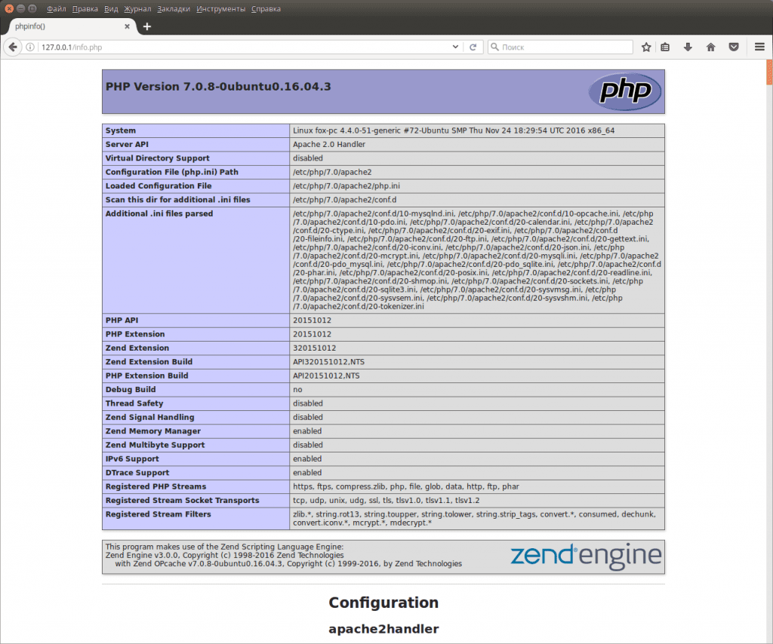This screenshot has height=644, width=773.
Task: Close the phpinfo() tab
Action: pos(127,26)
